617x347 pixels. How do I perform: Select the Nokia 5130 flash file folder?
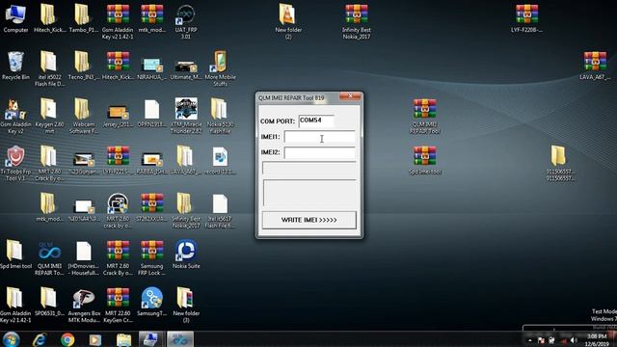[220, 116]
